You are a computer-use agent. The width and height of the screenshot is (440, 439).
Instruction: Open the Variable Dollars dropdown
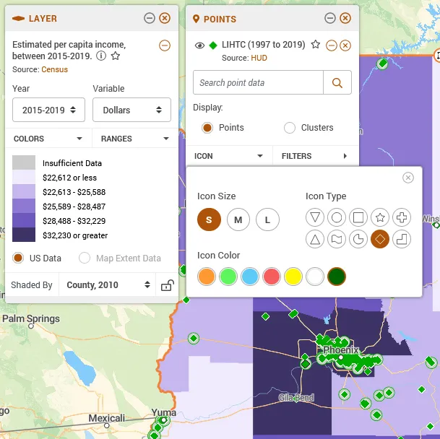131,110
